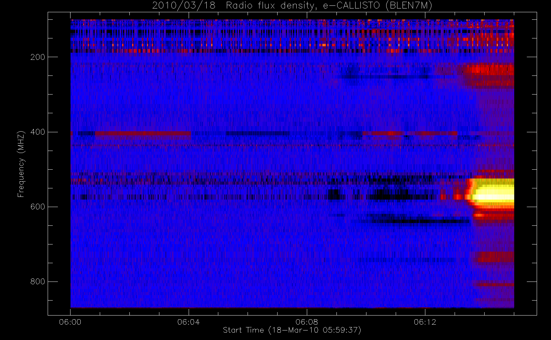Viewport: 551px width, 340px height.
Task: Click the long red band at 400 MHz near 06:02
Action: click(x=143, y=133)
